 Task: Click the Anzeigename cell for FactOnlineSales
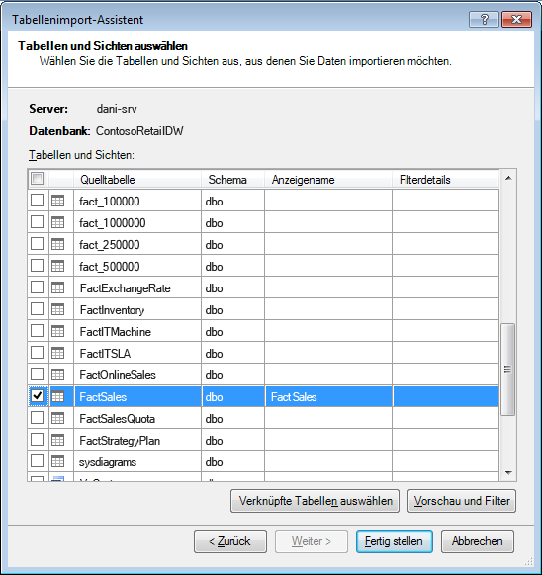click(x=328, y=374)
